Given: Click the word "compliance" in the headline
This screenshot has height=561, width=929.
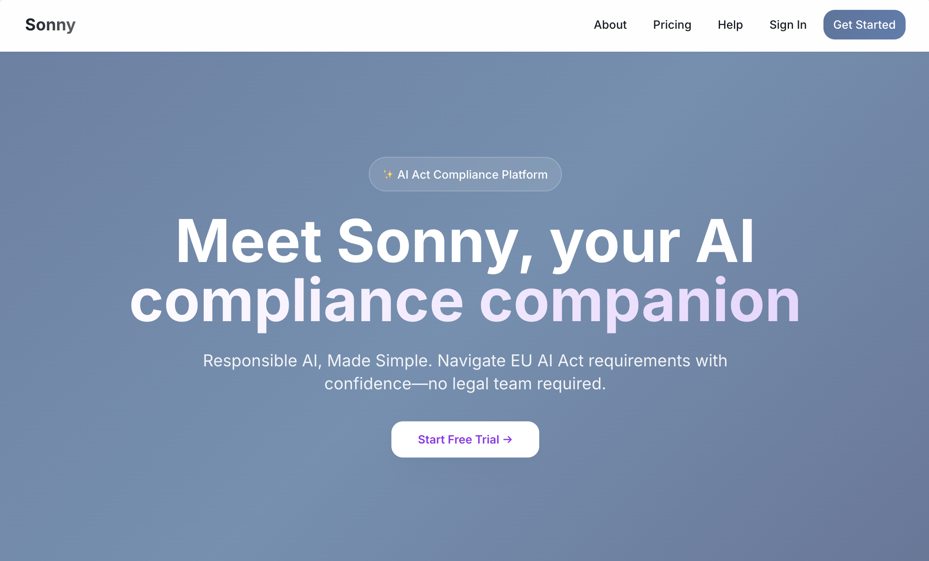Looking at the screenshot, I should 297,302.
